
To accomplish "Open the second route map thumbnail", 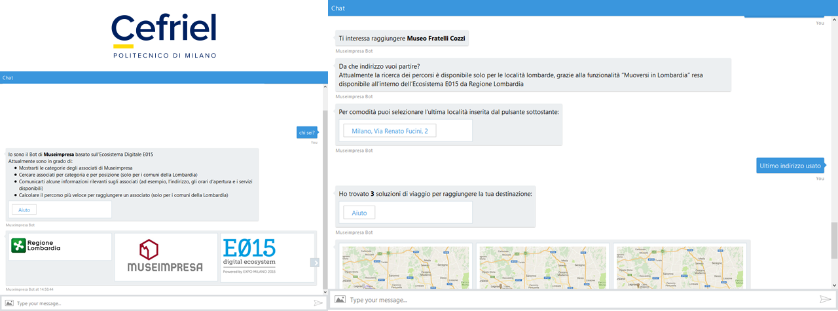I will (x=543, y=266).
